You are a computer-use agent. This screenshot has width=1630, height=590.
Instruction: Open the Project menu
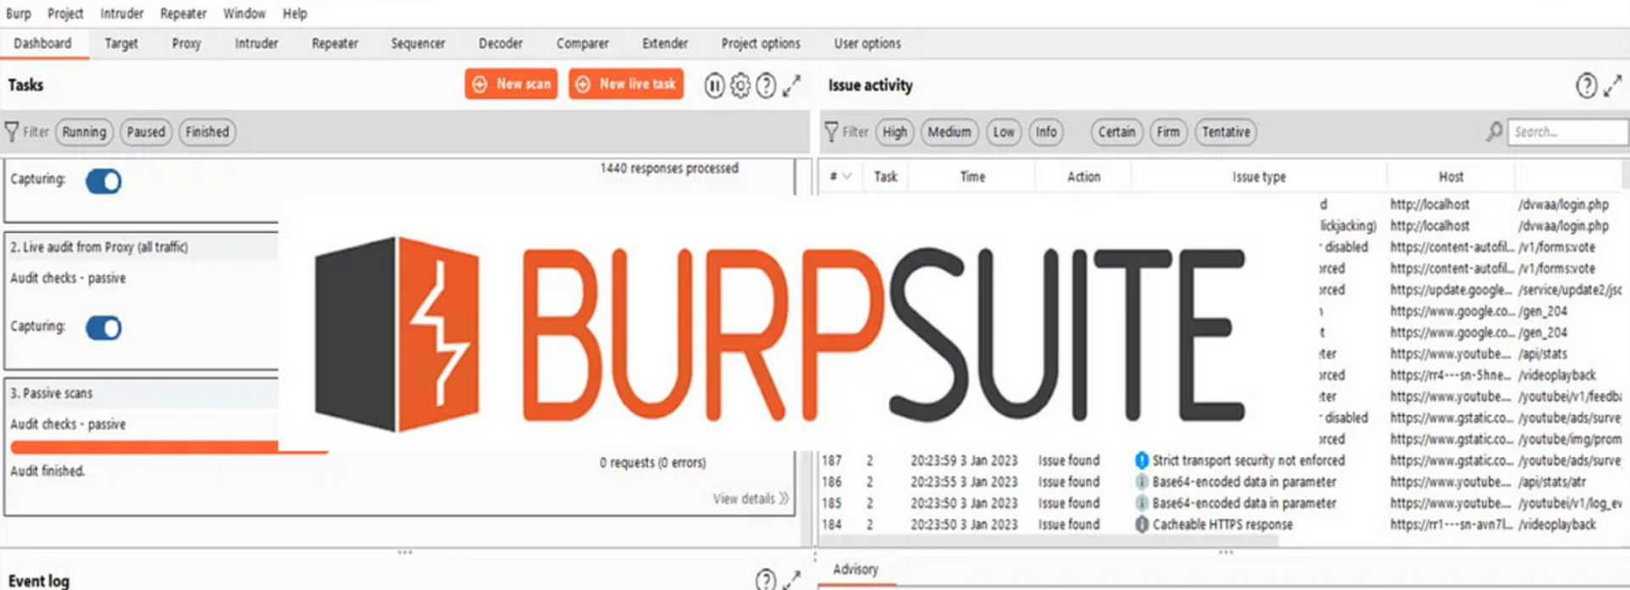65,14
